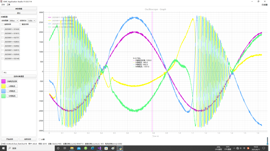Open the Windows Start menu
Screen dimensions: 270x151
(x=3, y=148)
